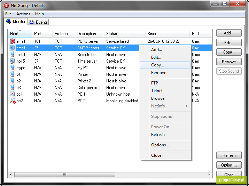Click the fax01 host icon

tap(13, 54)
